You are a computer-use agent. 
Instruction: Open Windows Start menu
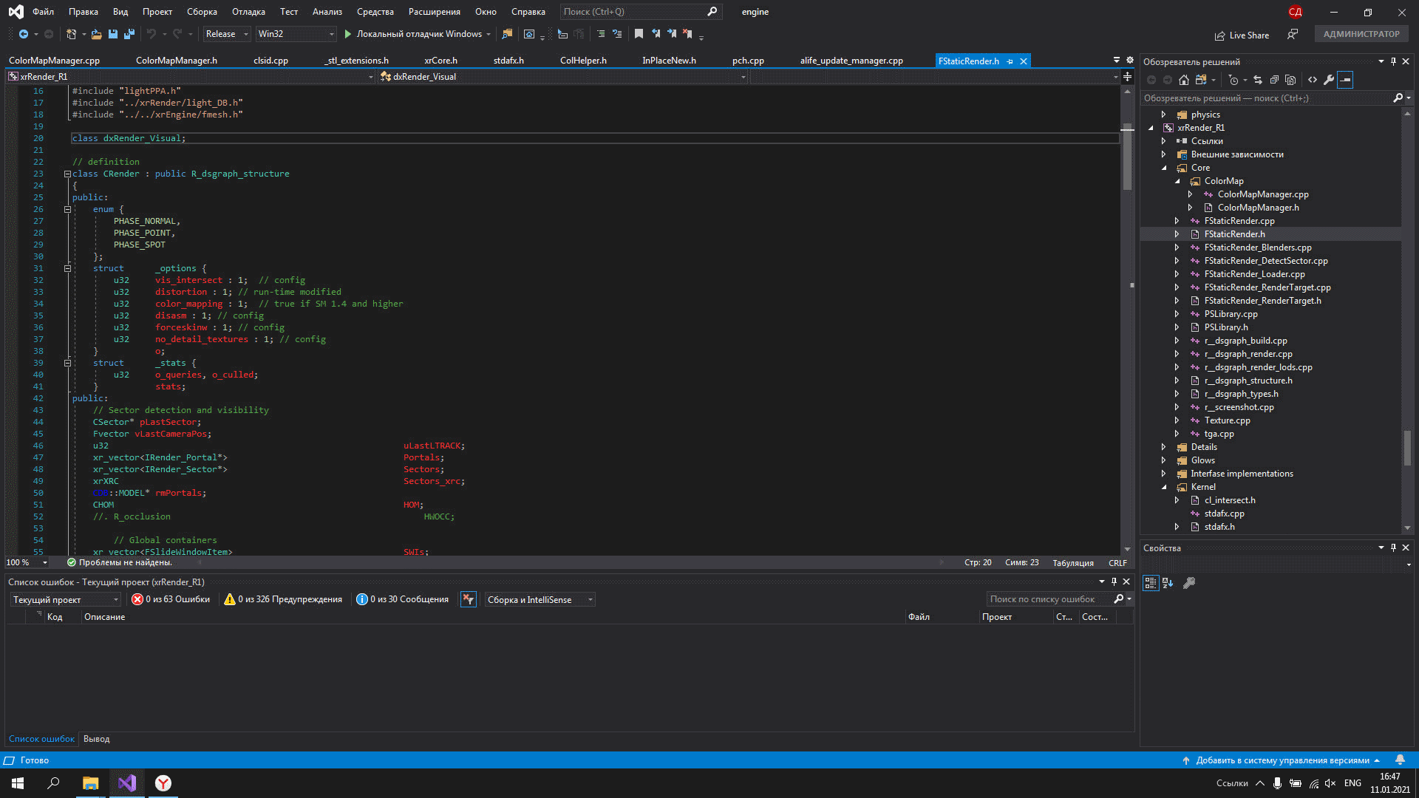coord(18,783)
